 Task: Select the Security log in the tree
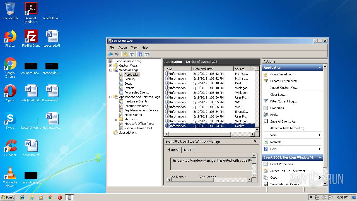(x=130, y=79)
